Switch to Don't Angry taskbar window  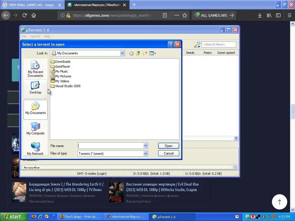tap(80, 217)
